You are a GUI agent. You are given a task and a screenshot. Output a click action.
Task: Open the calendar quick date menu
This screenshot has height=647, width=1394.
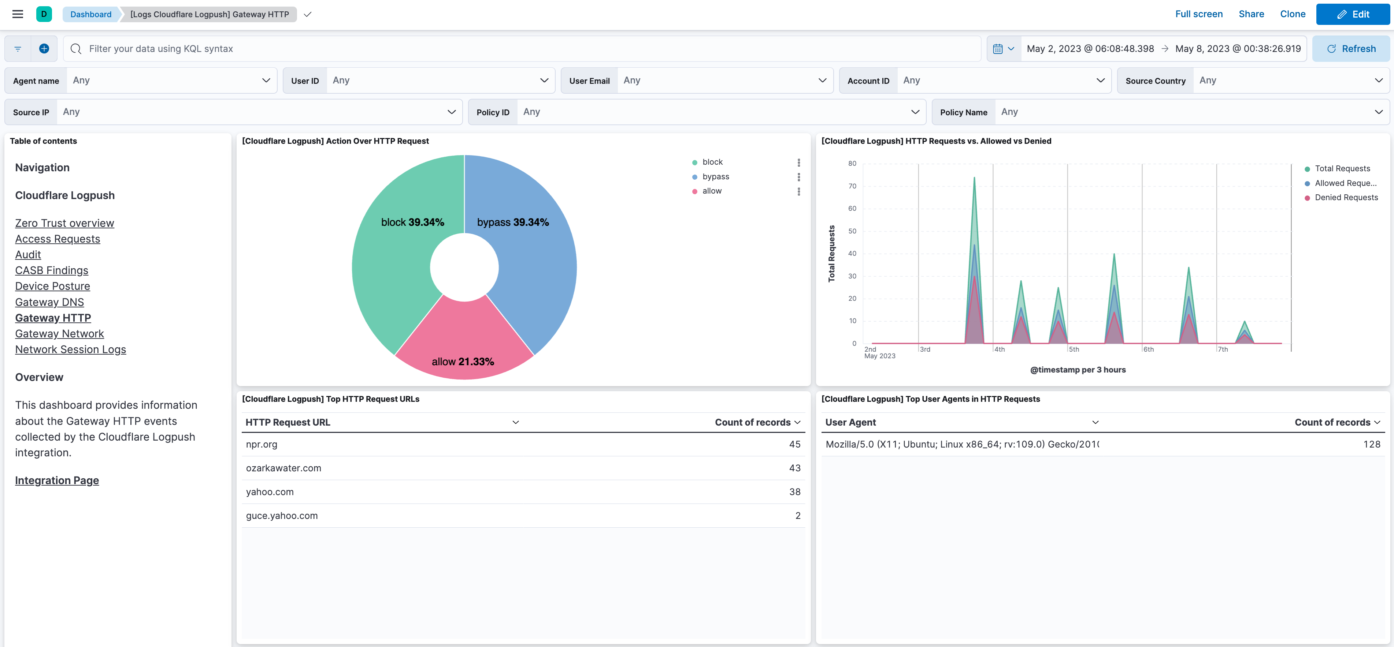[1003, 49]
